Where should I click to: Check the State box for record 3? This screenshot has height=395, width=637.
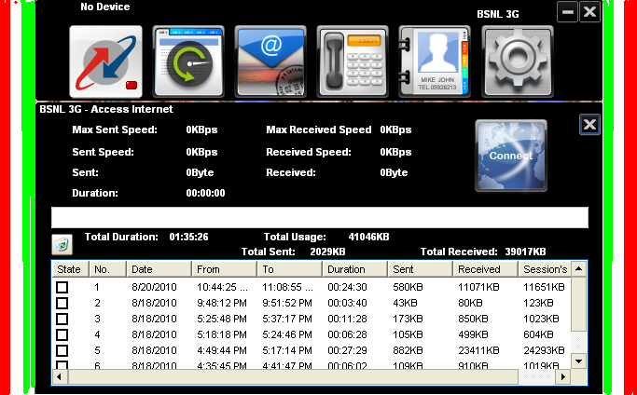(62, 319)
